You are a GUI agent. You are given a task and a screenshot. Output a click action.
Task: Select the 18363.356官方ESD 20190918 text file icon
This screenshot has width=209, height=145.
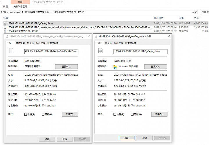5,31
